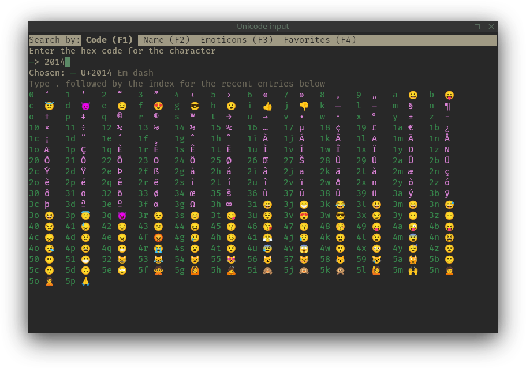Choose the purple devil emoji at index d

click(x=85, y=106)
